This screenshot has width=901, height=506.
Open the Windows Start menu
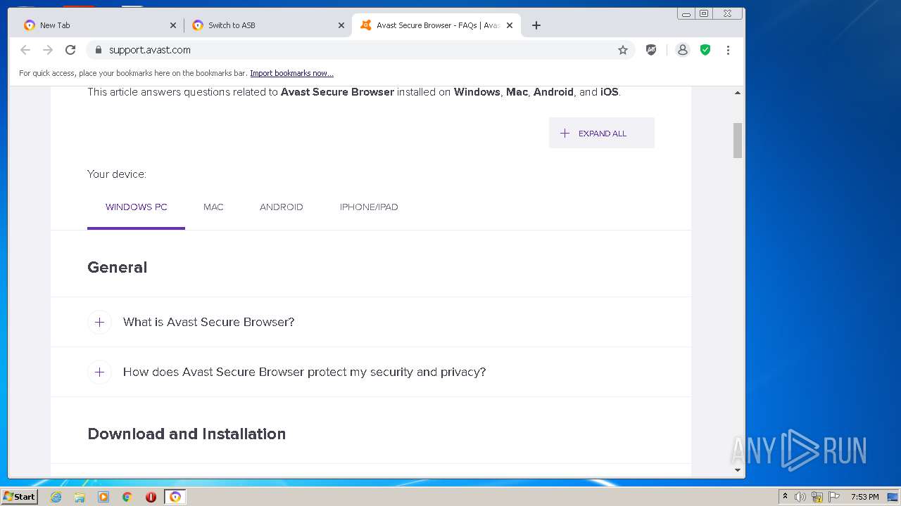[19, 497]
